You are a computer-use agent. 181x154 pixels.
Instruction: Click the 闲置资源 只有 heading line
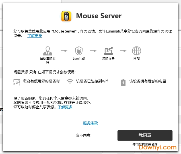tap(44, 72)
